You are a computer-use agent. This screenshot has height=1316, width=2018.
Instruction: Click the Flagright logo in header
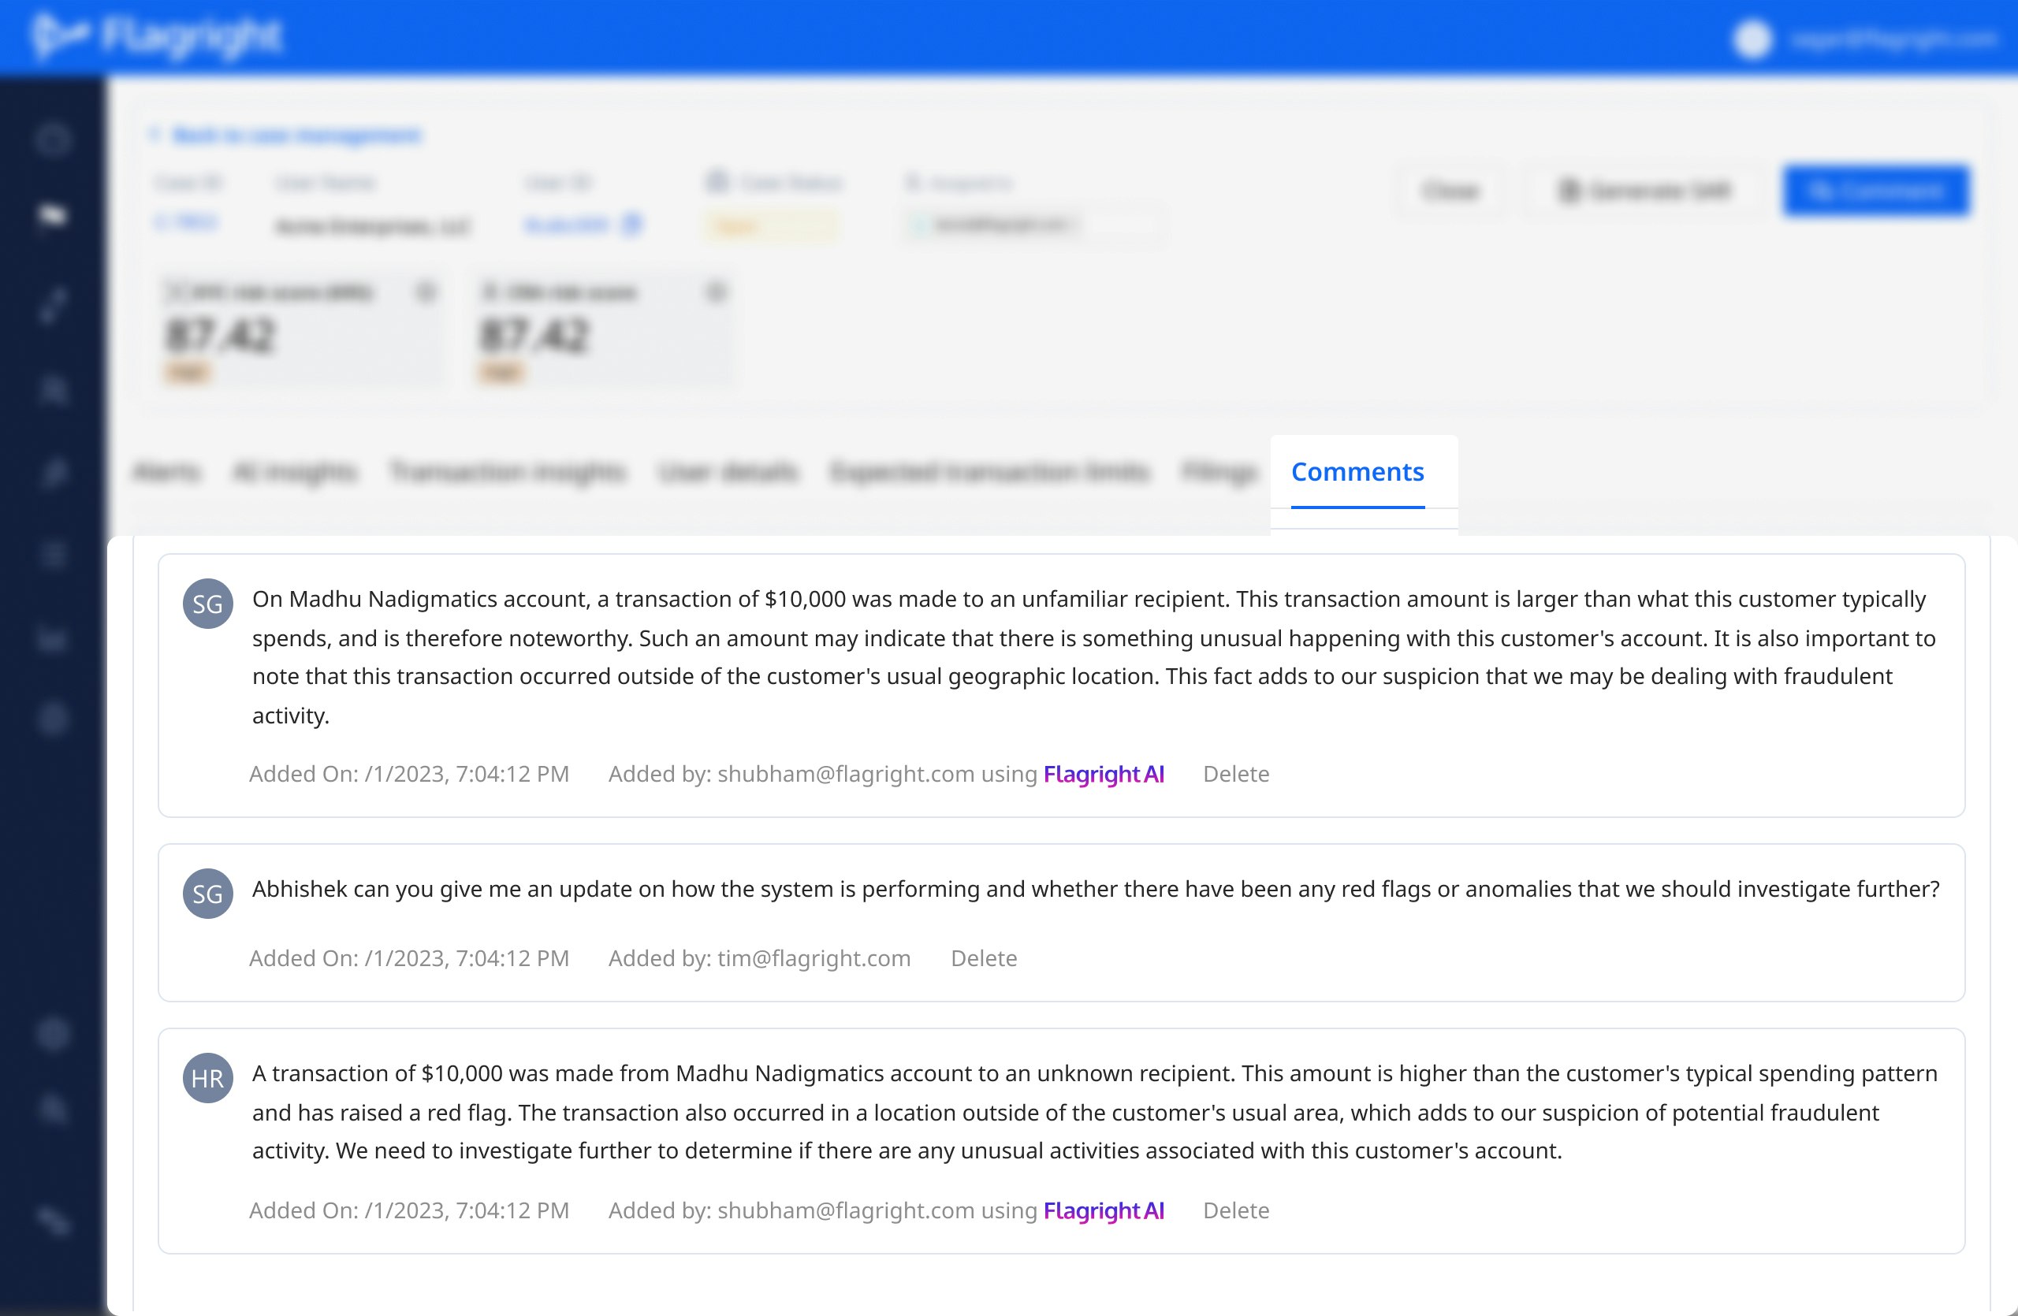157,36
